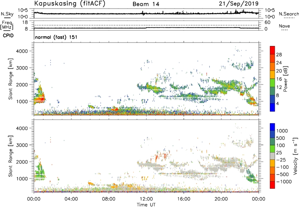Click the '28' tick on the Power scale
The image size is (299, 207).
click(279, 55)
